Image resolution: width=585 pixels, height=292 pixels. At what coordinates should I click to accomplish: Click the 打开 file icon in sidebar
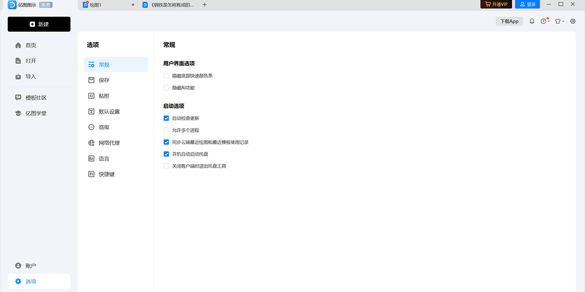19,61
